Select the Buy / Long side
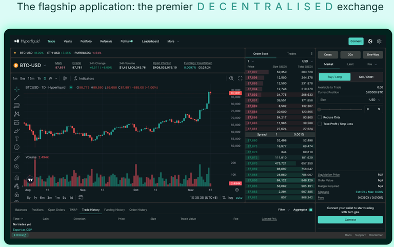 (x=334, y=77)
